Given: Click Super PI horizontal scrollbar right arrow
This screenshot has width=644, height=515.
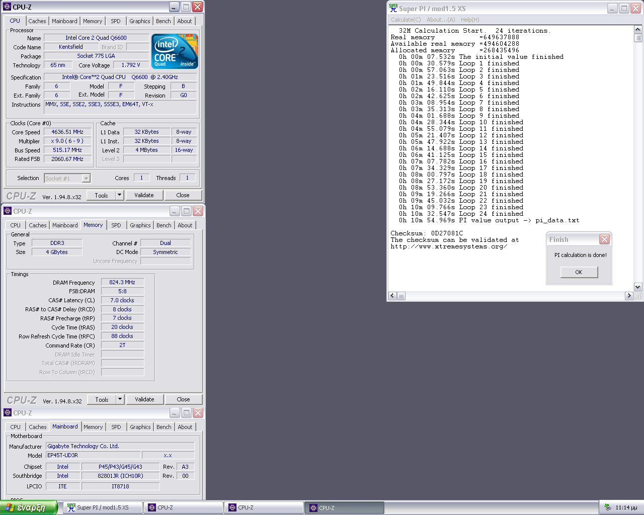Looking at the screenshot, I should (629, 296).
